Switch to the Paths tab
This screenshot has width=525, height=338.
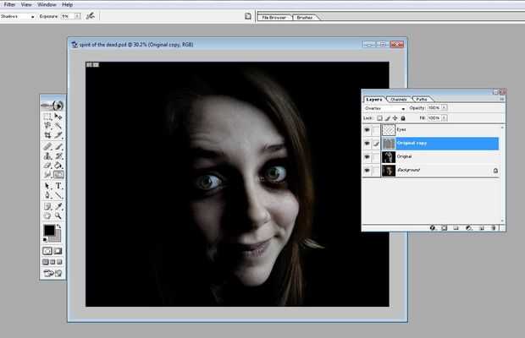click(x=422, y=99)
